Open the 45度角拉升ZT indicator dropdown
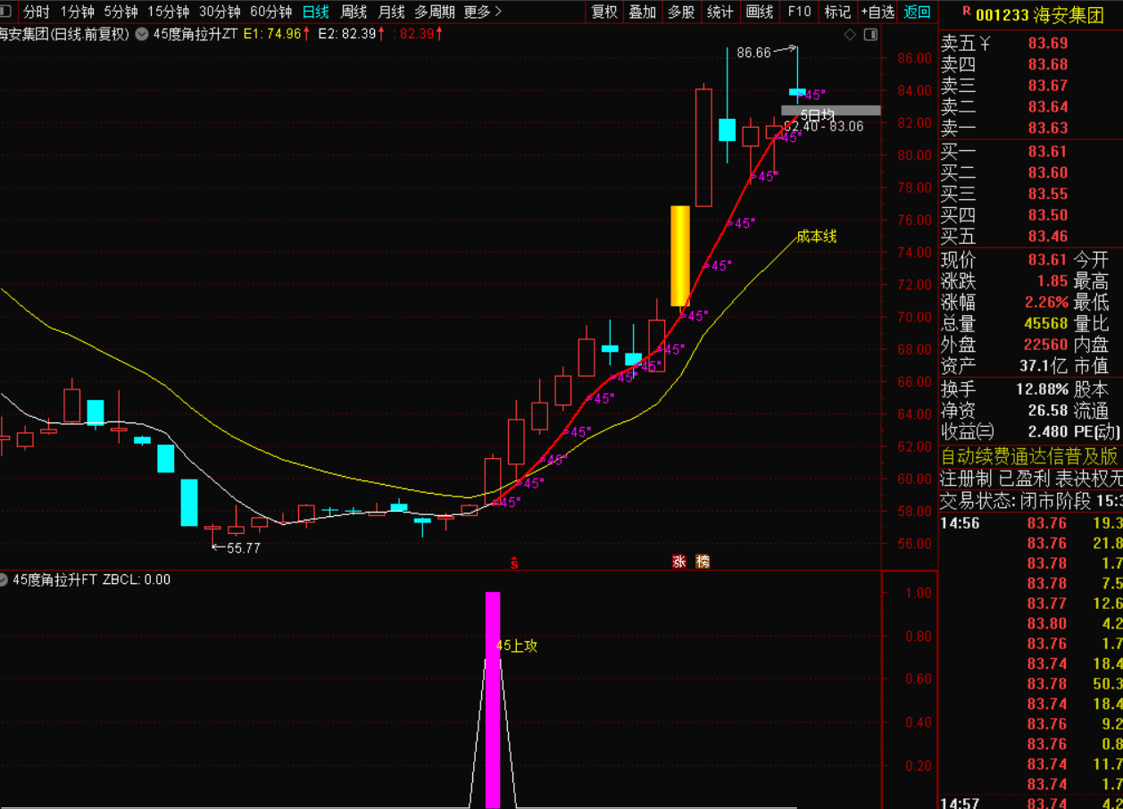 pos(143,34)
